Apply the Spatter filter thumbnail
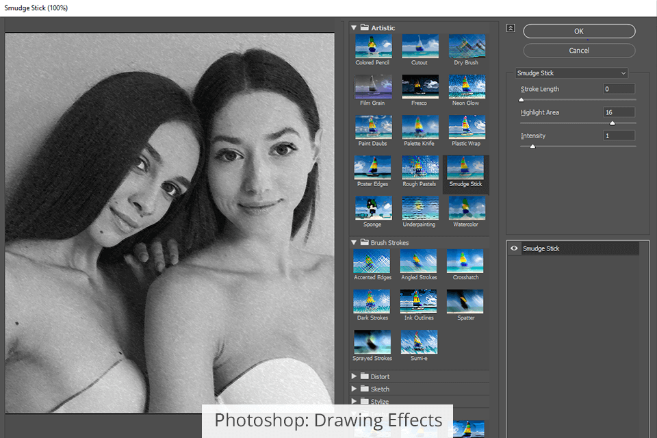Screen dimensions: 657x438 (465, 301)
